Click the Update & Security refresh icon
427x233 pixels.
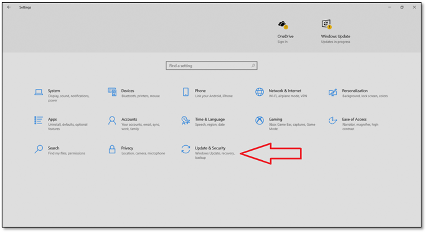tap(185, 150)
